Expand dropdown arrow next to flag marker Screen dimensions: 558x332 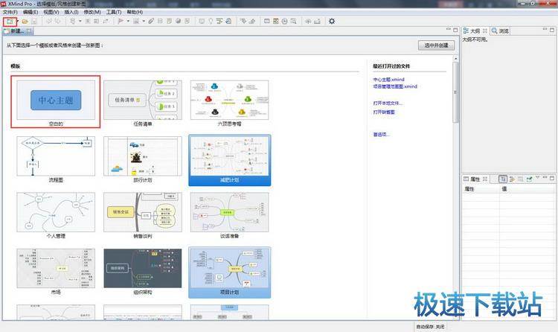[128, 21]
